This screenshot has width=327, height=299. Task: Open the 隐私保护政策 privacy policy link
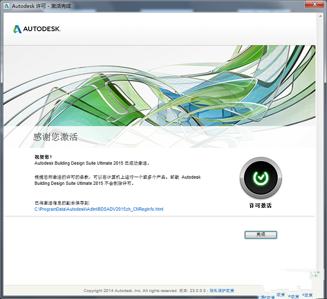pos(222,290)
